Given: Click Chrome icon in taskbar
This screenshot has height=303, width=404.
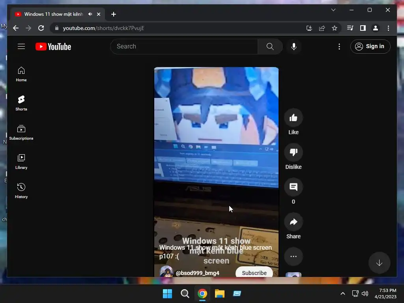Looking at the screenshot, I should pos(202,294).
